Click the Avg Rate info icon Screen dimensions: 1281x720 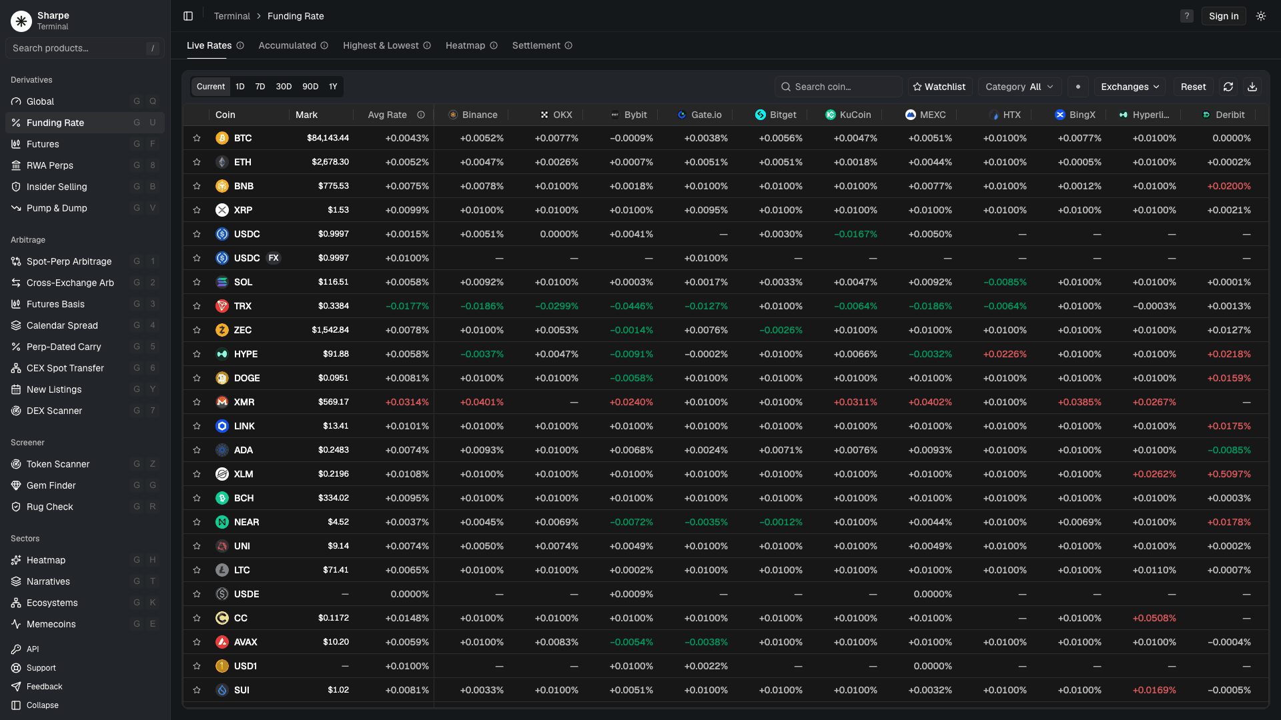coord(421,115)
